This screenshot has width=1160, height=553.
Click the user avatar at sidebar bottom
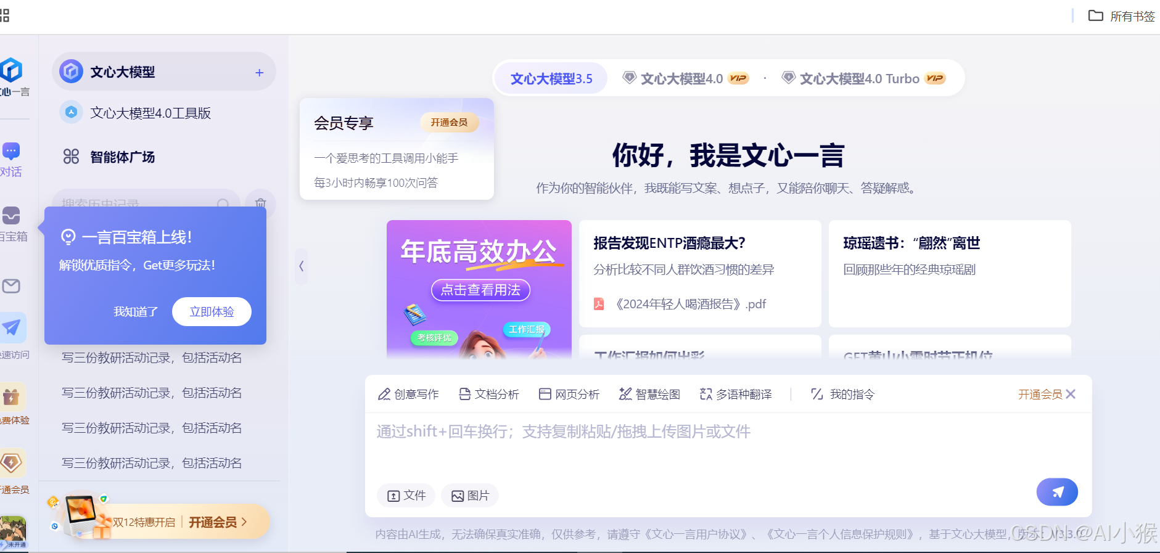[x=13, y=531]
